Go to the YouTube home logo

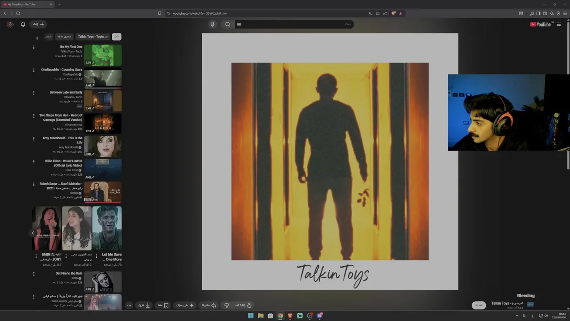(540, 25)
